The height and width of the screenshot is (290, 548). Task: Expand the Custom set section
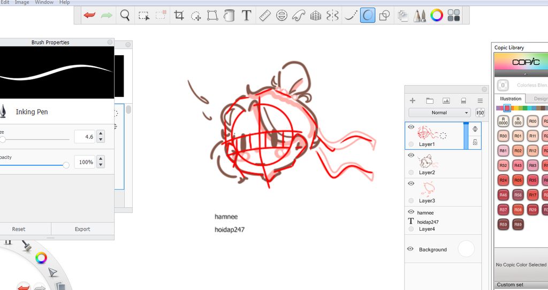(x=521, y=285)
